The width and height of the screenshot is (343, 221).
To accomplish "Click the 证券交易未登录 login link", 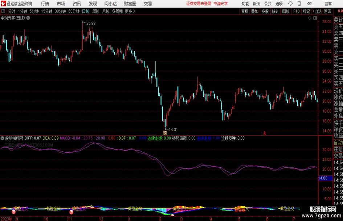I will (x=199, y=4).
